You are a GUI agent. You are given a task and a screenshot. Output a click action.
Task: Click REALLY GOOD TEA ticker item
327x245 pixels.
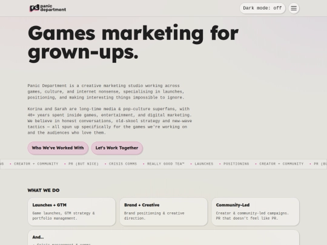point(165,164)
